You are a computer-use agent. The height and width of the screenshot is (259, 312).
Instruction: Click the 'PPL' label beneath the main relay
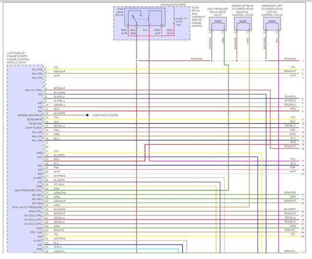[145, 30]
